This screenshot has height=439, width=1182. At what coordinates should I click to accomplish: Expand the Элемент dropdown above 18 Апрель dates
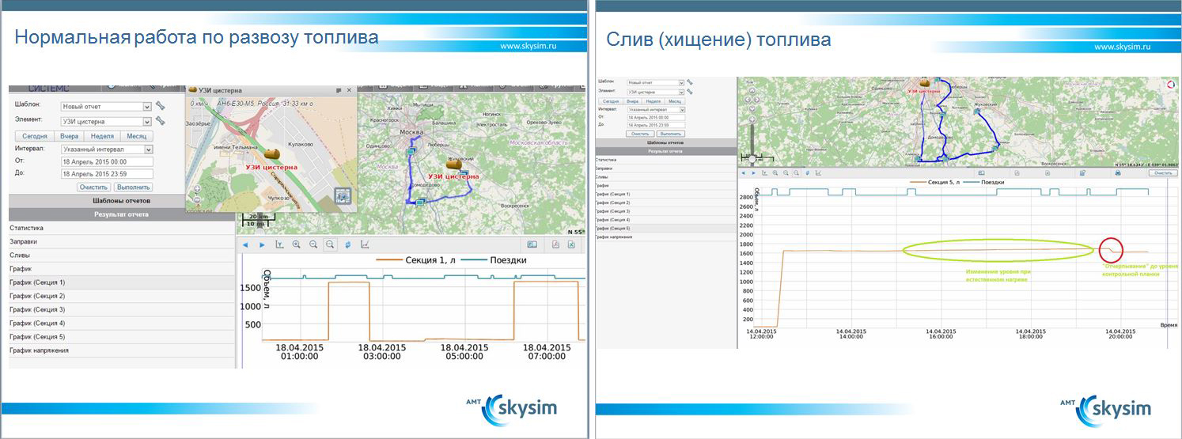[x=146, y=122]
